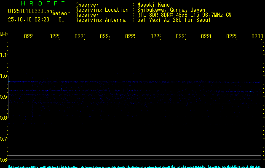Click the 0.7 frequency axis label

click(4, 139)
